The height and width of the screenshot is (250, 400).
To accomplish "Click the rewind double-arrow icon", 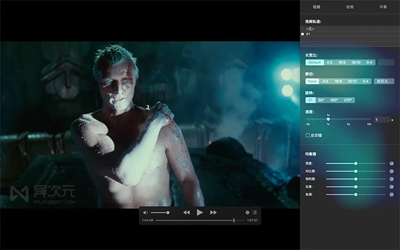I will (x=186, y=212).
